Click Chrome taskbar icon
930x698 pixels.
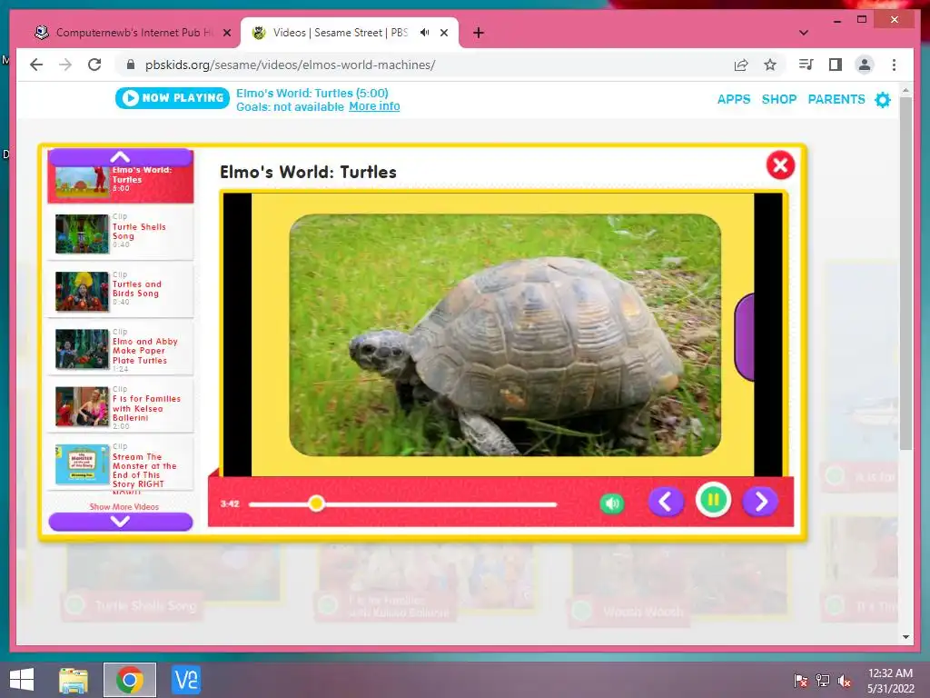click(x=129, y=680)
